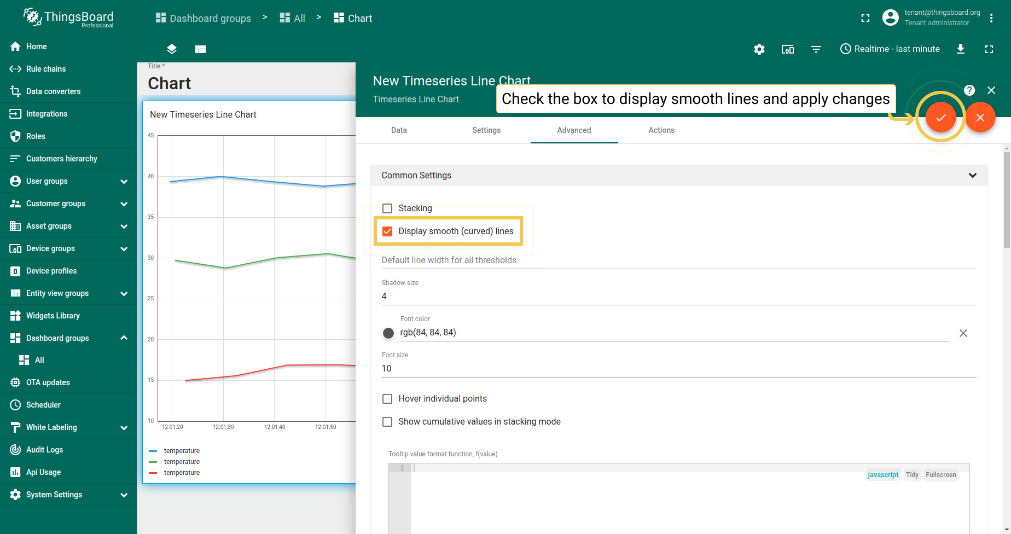Enable the Stacking checkbox
Image resolution: width=1011 pixels, height=534 pixels.
(x=387, y=208)
